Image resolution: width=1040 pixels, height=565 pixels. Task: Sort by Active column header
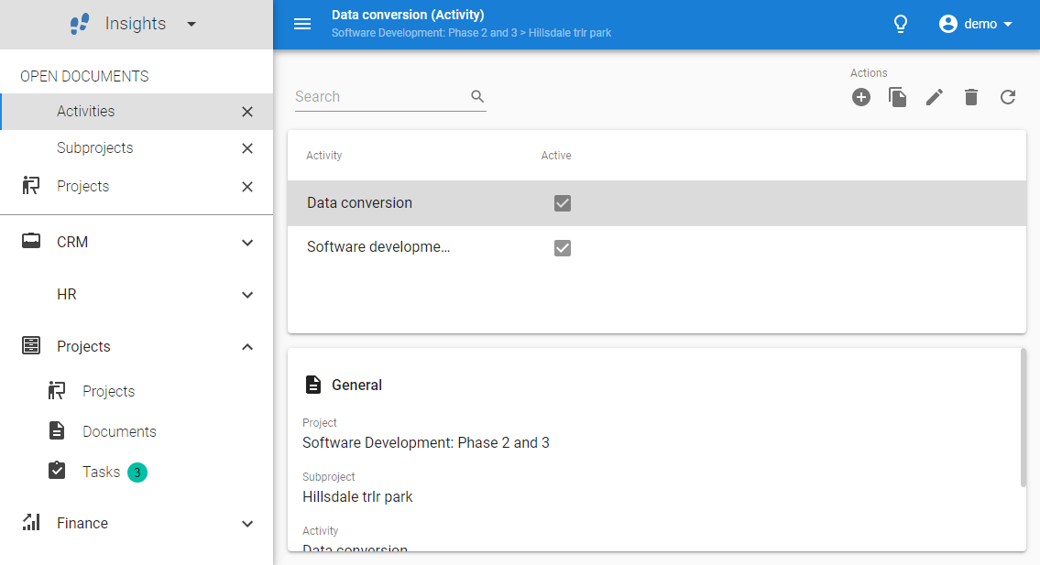pyautogui.click(x=556, y=155)
